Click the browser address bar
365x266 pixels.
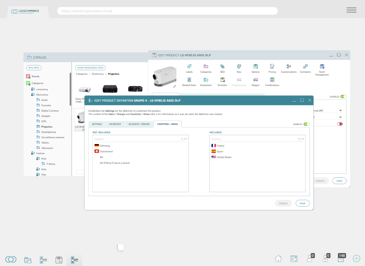167,11
